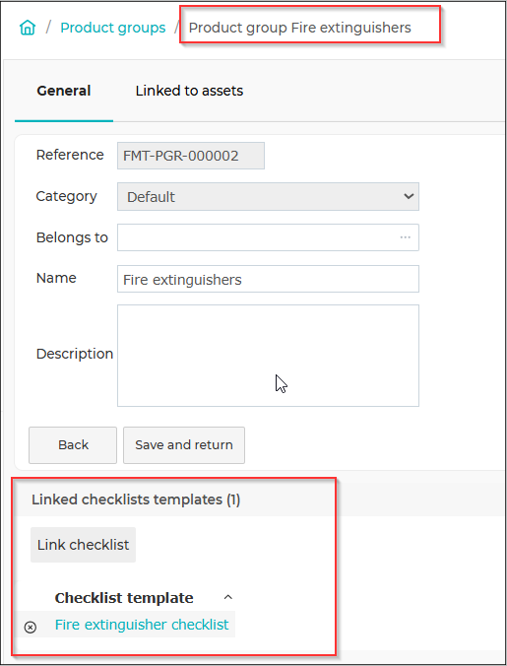Toggle sort arrow beside Checklist template

click(x=227, y=597)
